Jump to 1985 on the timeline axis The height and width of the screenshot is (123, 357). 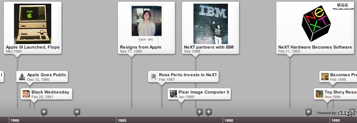click(122, 121)
